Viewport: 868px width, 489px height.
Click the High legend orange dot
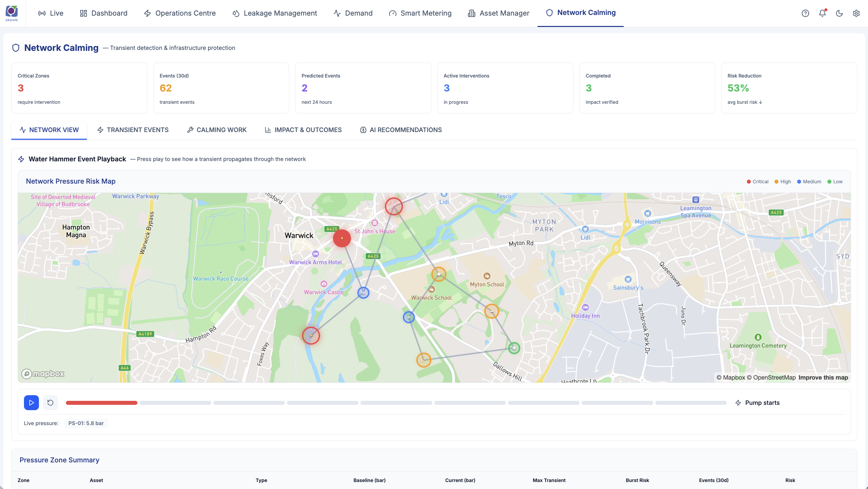pos(776,182)
